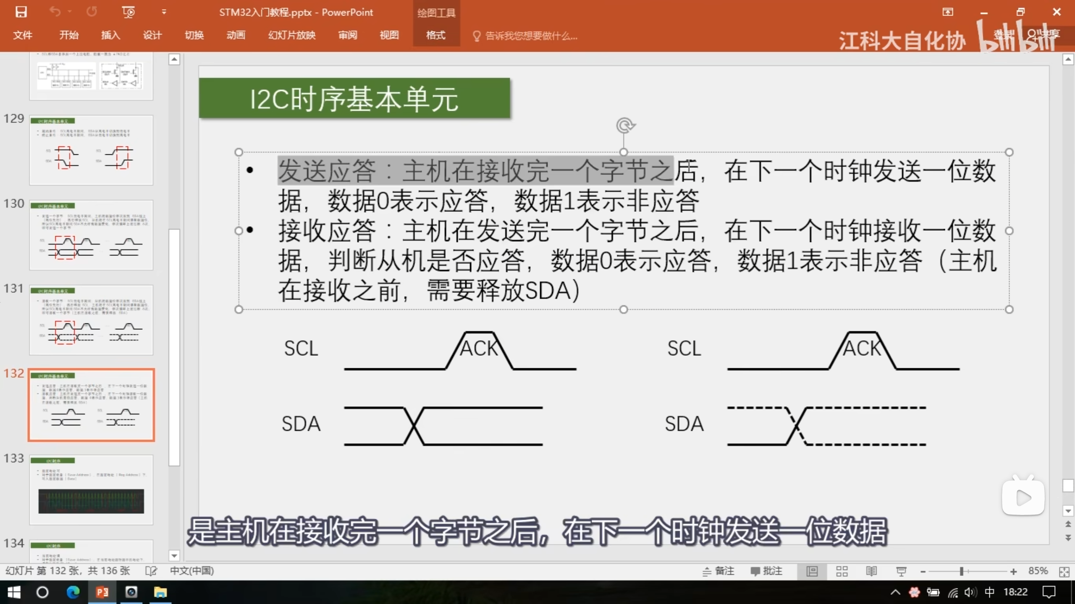Toggle the Comments pane button
Viewport: 1075px width, 604px height.
[766, 571]
